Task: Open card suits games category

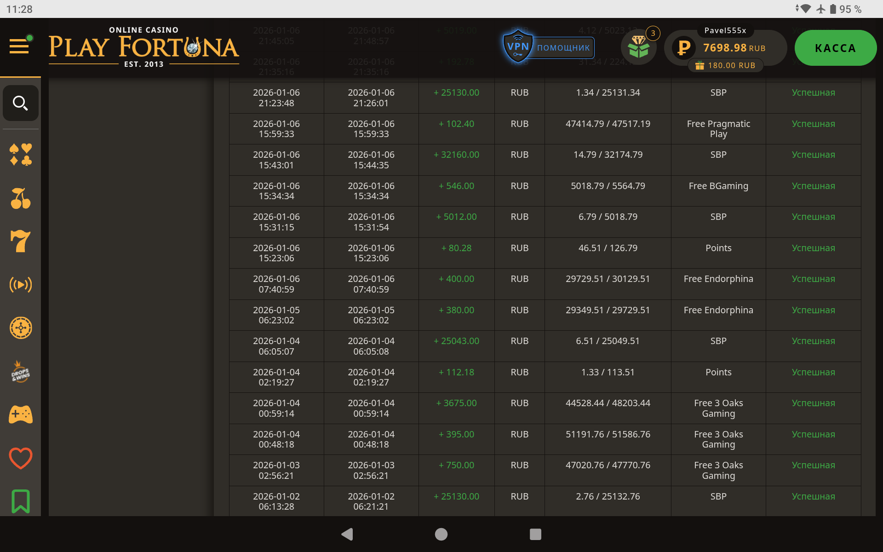Action: [20, 155]
